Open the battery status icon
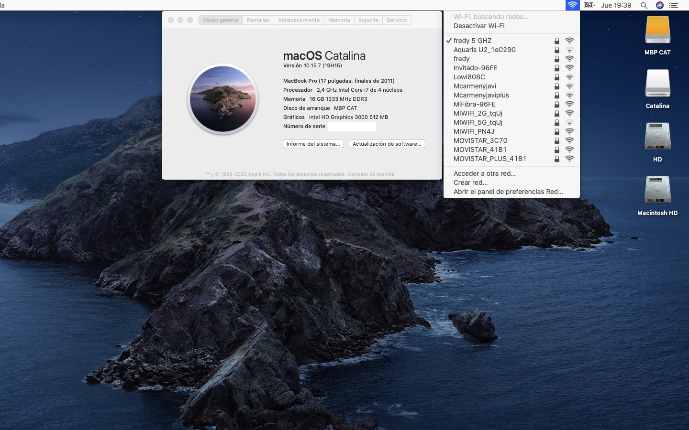This screenshot has width=689, height=430. coord(589,5)
